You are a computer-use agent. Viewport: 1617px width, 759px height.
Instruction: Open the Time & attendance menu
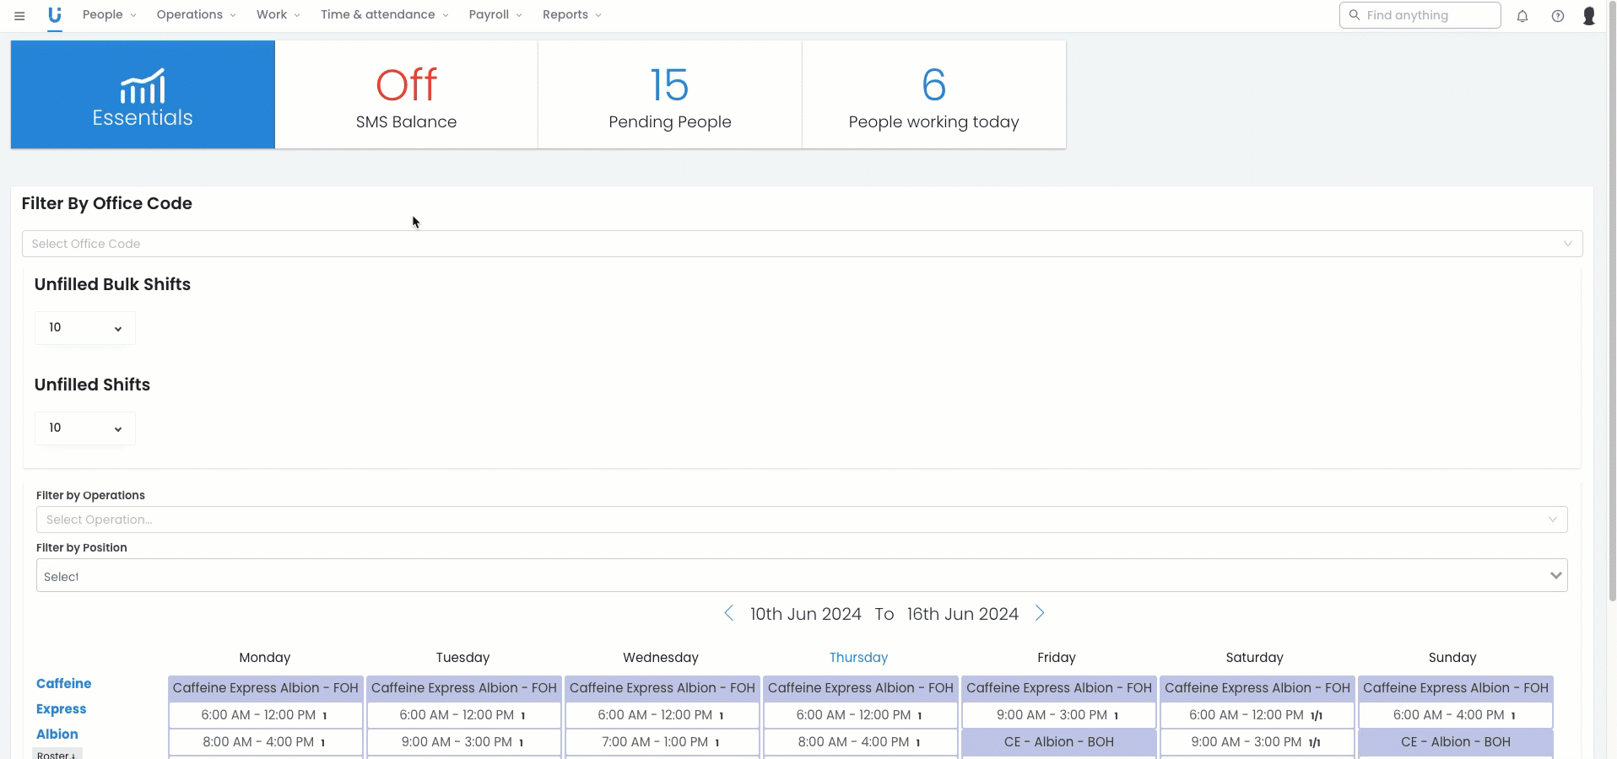coord(384,15)
